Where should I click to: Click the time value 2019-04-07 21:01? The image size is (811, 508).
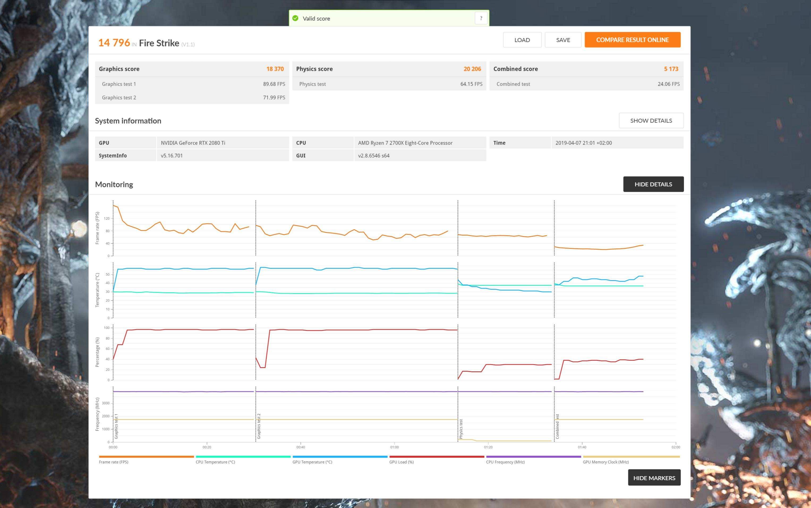point(583,143)
